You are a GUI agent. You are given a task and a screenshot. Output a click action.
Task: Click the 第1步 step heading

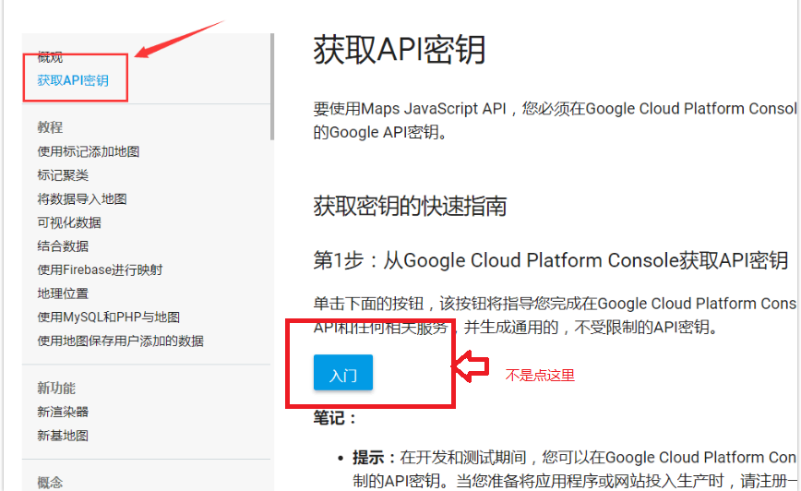pyautogui.click(x=551, y=260)
